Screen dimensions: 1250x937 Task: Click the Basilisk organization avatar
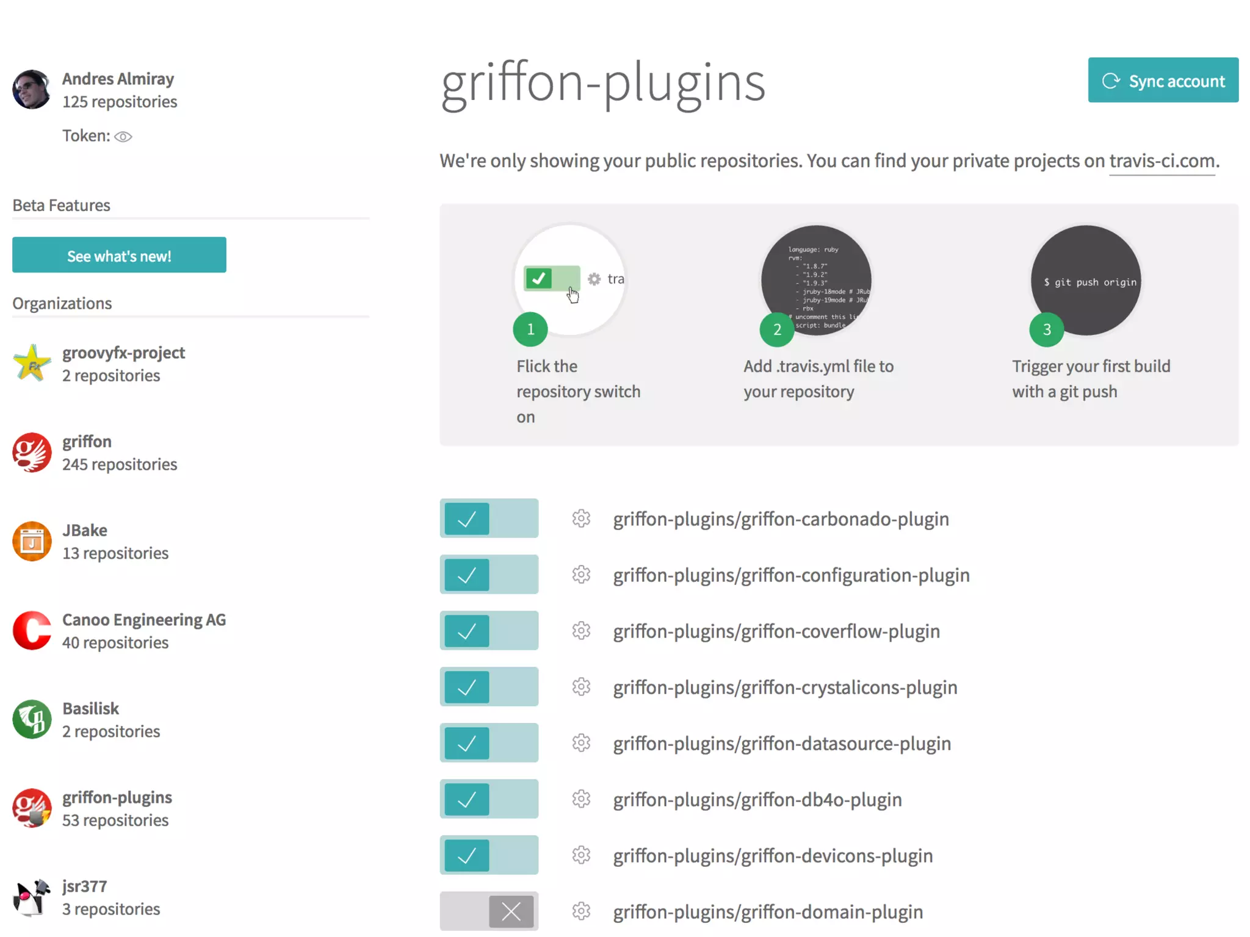[32, 719]
